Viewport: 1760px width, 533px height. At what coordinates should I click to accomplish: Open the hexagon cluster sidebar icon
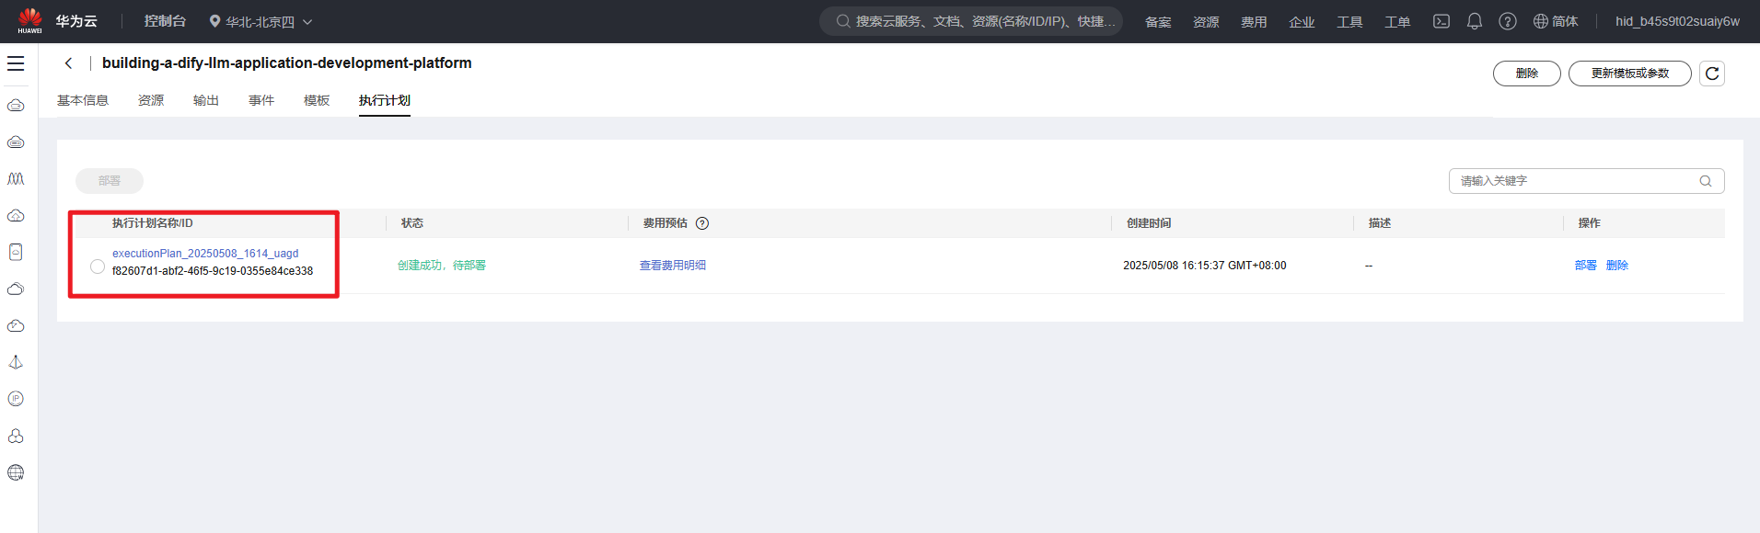coord(16,436)
